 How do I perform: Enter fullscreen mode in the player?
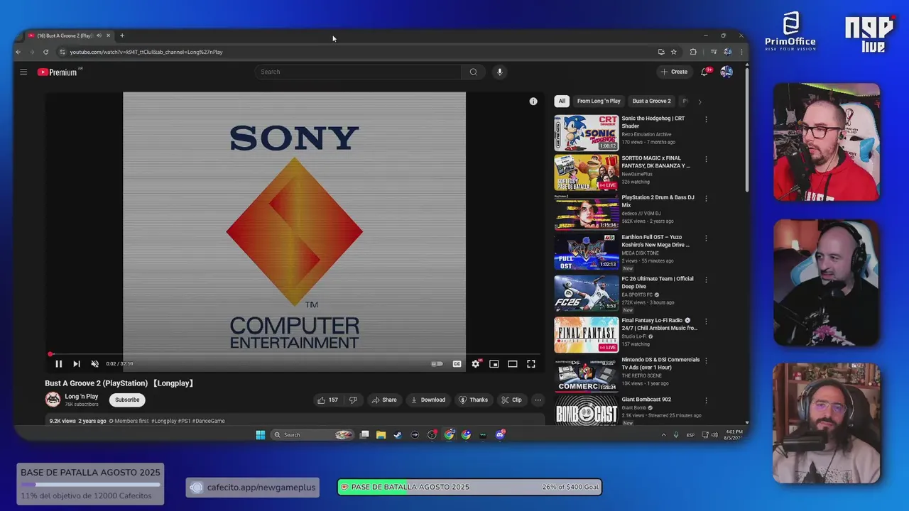click(x=530, y=364)
